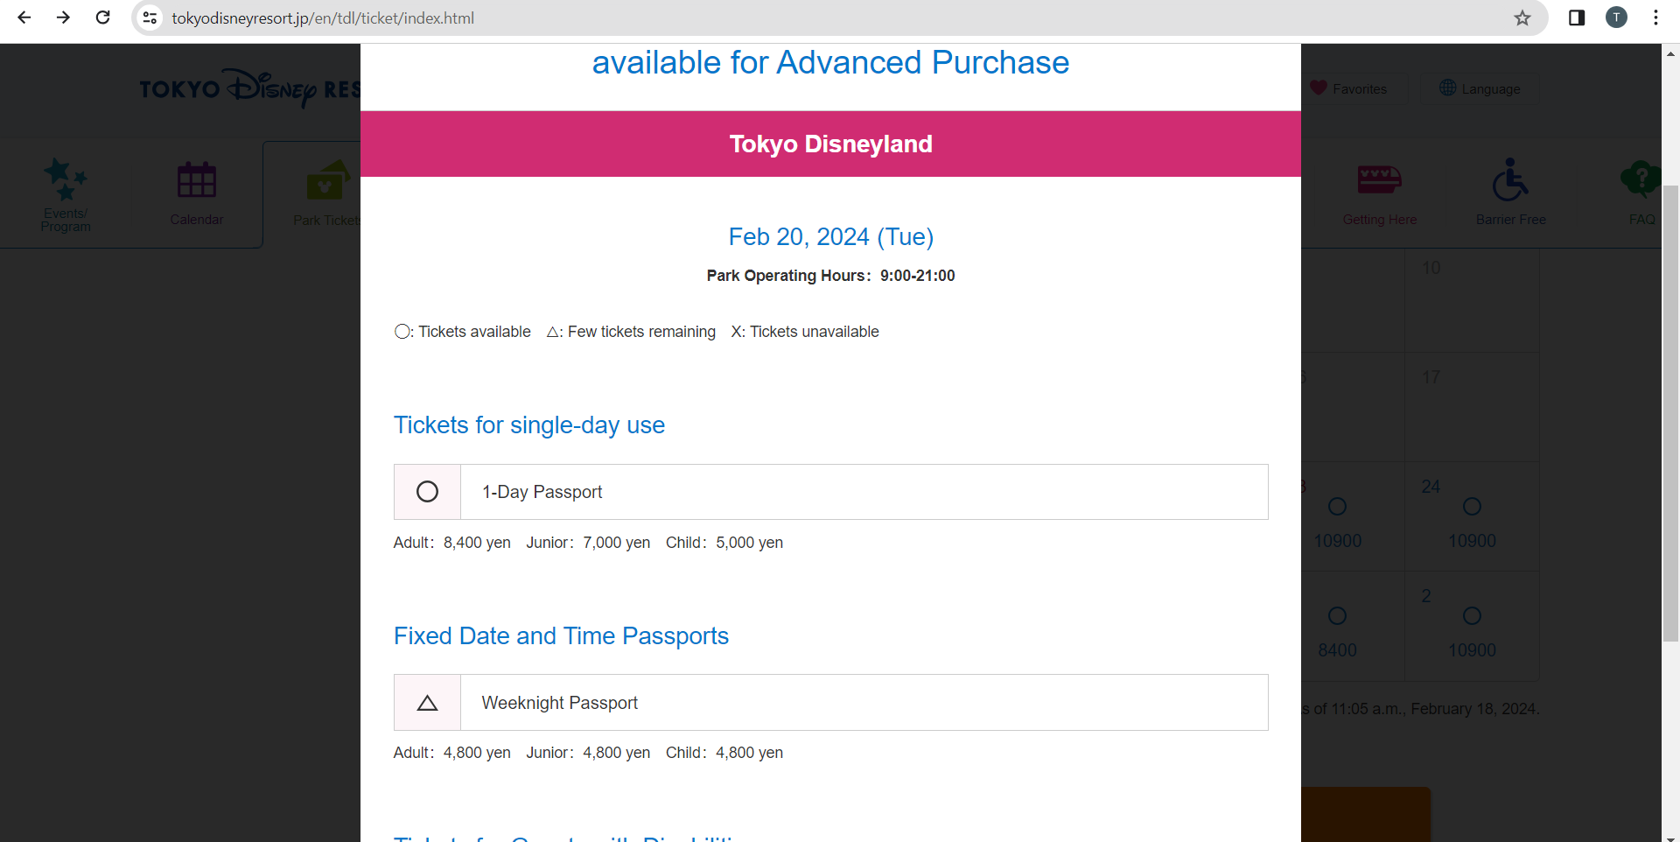Open the Events/Program menu item
This screenshot has width=1680, height=842.
(66, 193)
